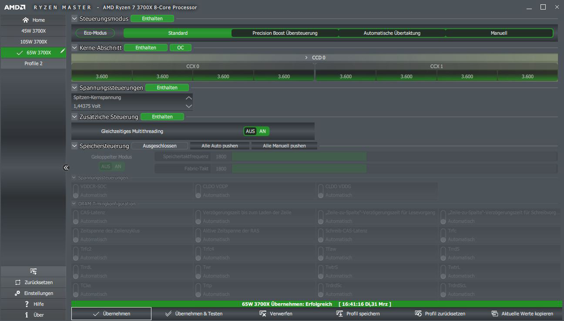Screen dimensions: 564x321
Task: Click the OC button in Kerne-Abschnitt
Action: pyautogui.click(x=181, y=48)
